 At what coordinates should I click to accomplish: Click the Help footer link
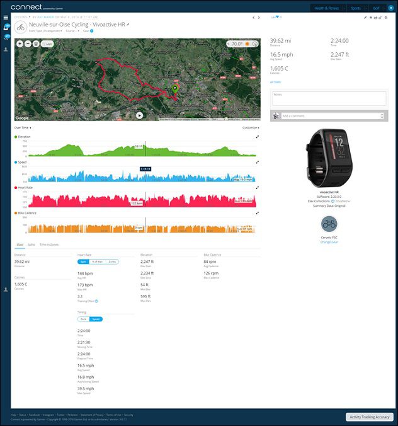point(13,415)
